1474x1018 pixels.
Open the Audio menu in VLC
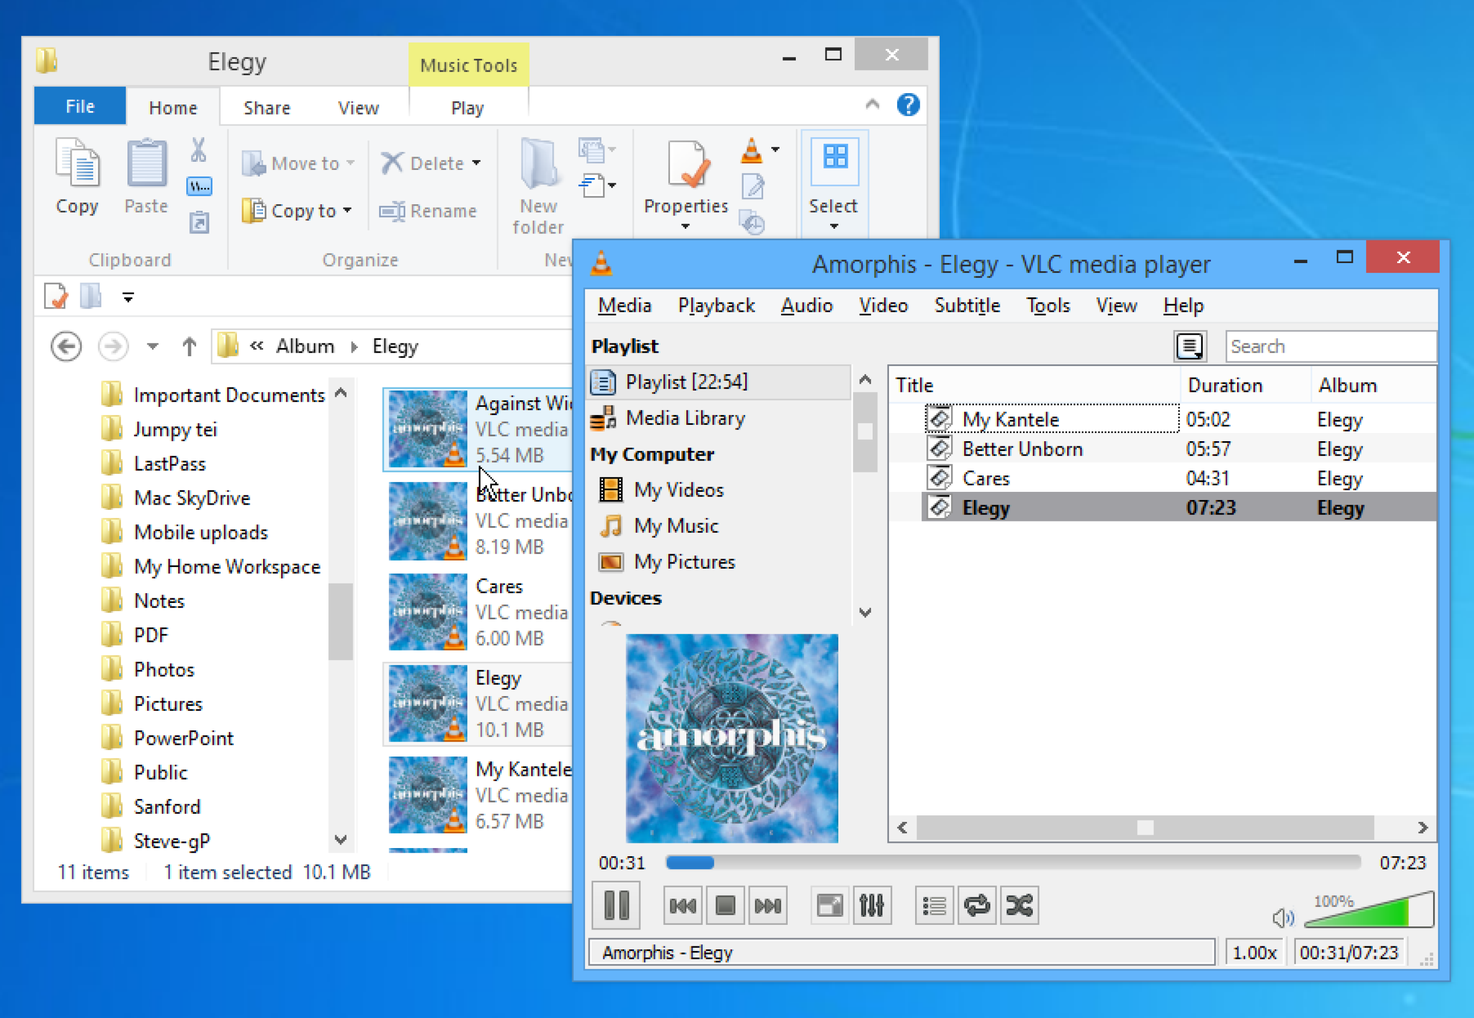807,306
